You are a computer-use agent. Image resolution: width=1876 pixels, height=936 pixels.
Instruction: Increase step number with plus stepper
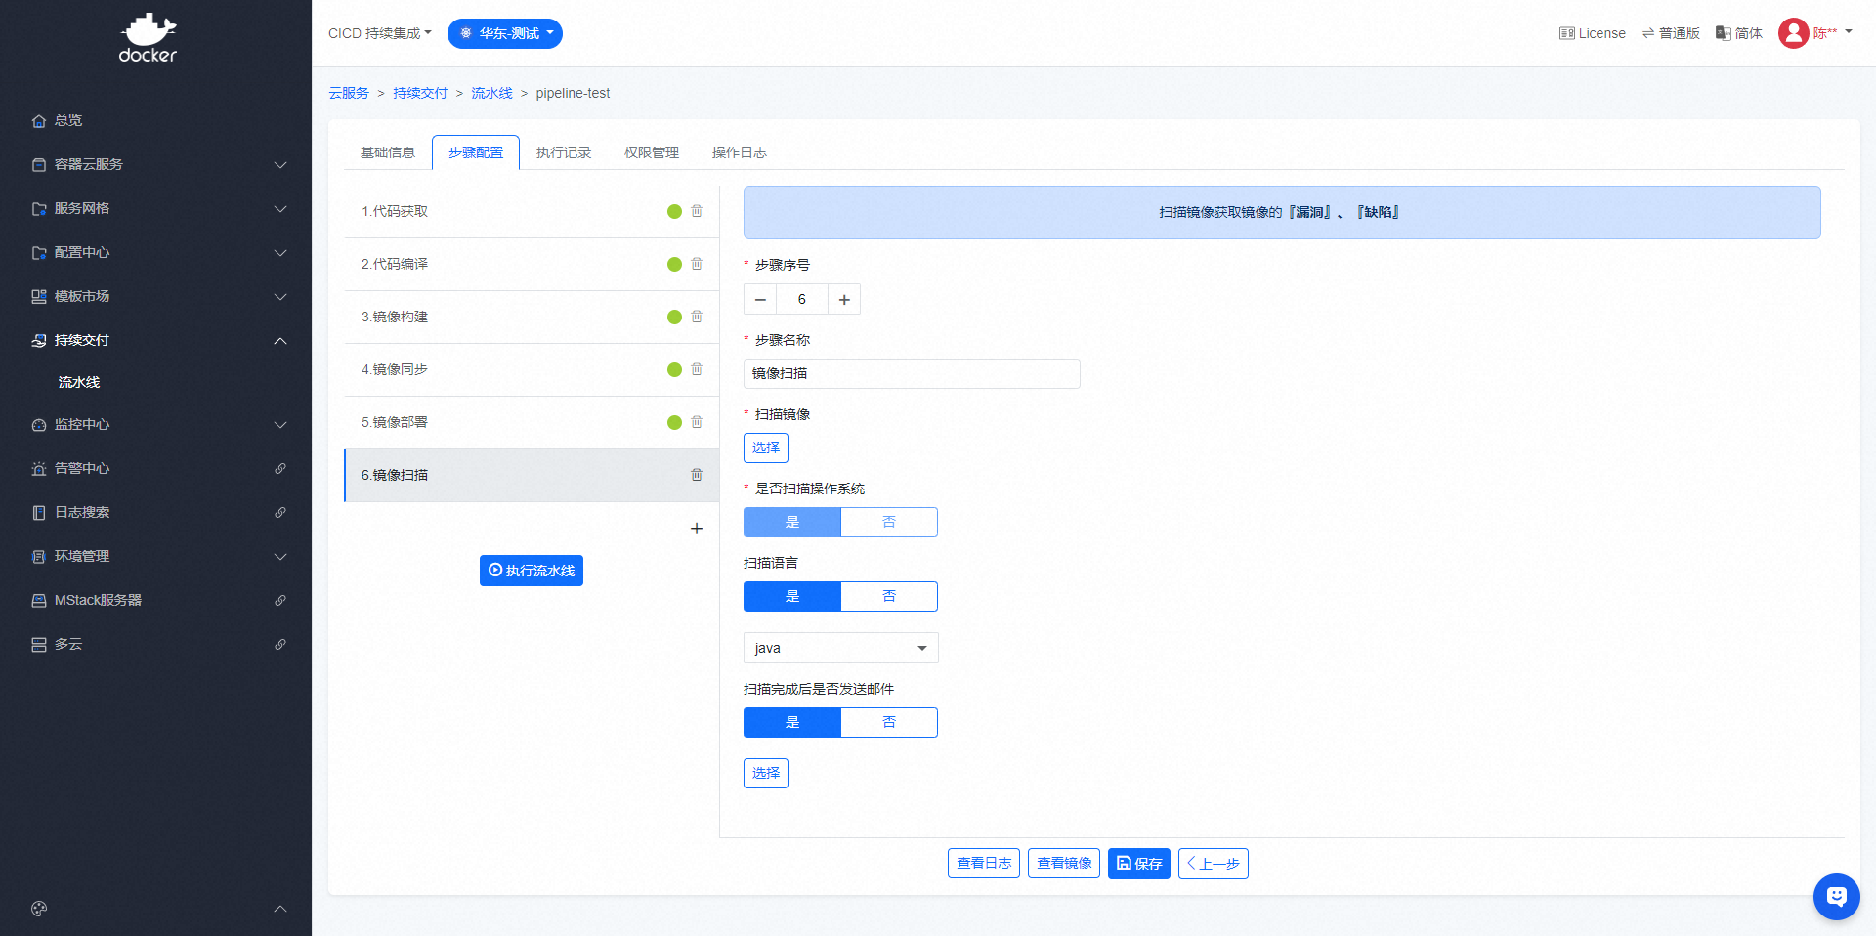pyautogui.click(x=844, y=300)
